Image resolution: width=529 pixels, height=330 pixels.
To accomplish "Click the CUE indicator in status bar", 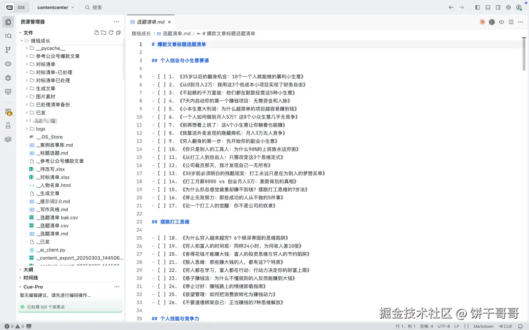I will (x=505, y=326).
